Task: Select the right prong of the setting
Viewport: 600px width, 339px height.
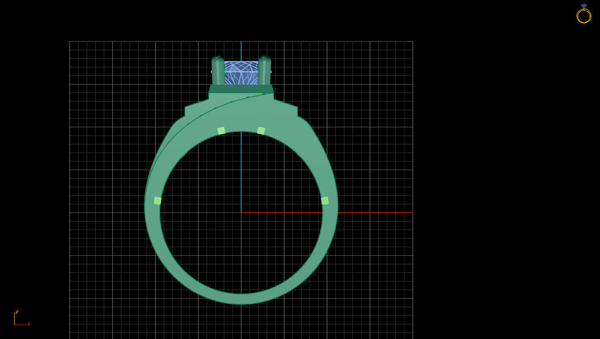Action: click(x=265, y=70)
